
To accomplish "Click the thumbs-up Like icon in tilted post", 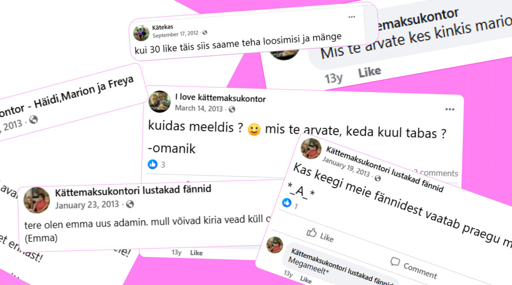I will tap(312, 232).
